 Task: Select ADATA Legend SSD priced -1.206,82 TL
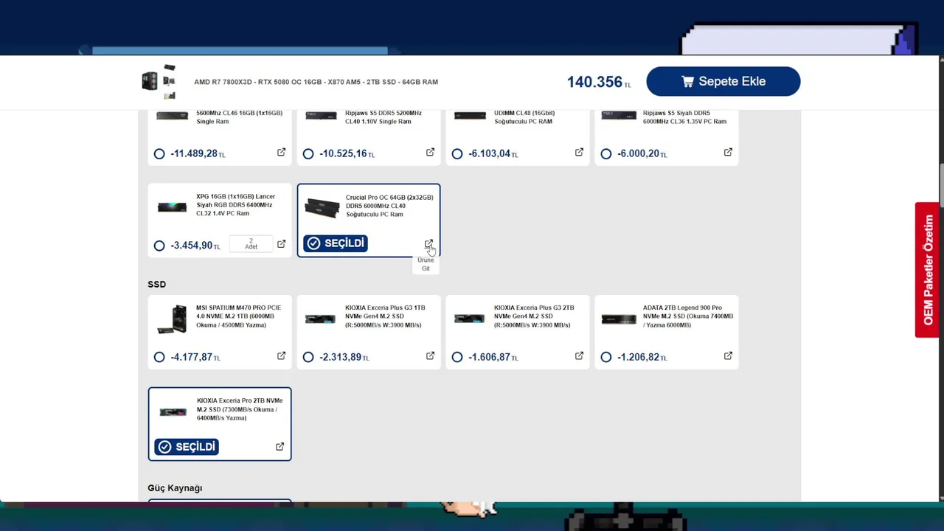(x=606, y=357)
